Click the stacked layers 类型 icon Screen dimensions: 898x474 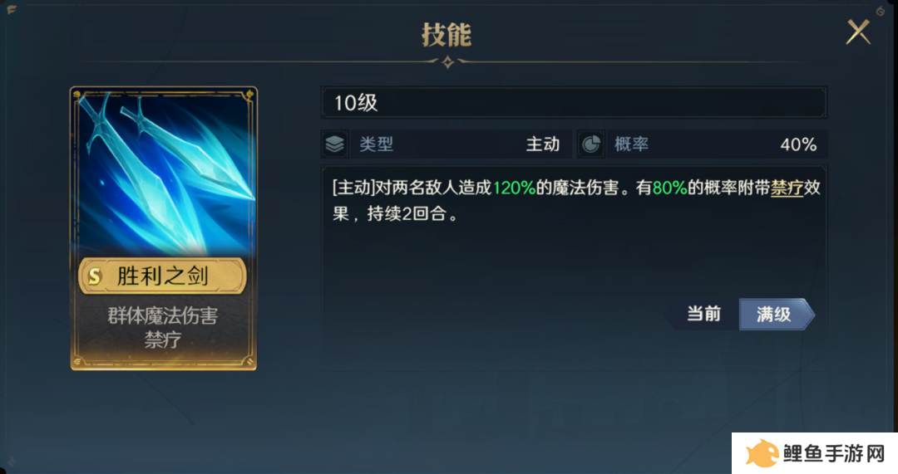click(335, 144)
